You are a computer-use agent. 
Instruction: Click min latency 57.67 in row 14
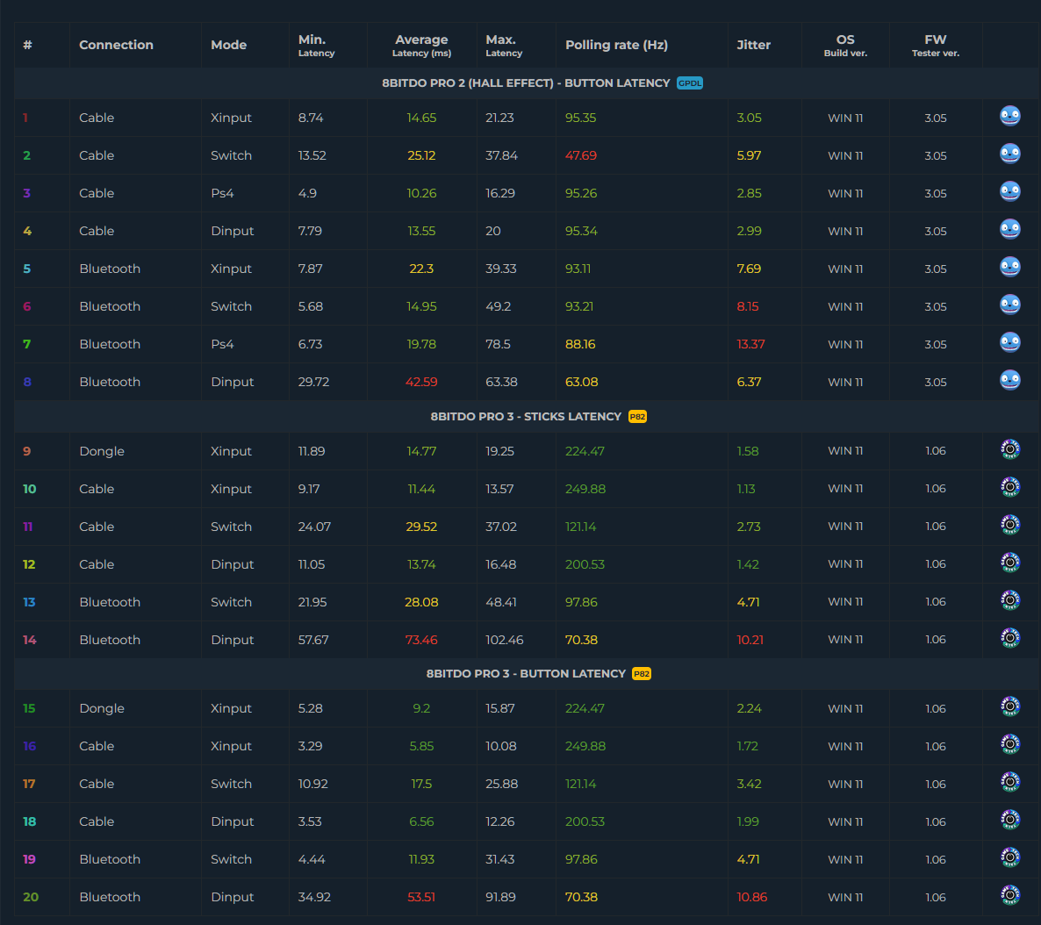[x=312, y=641]
